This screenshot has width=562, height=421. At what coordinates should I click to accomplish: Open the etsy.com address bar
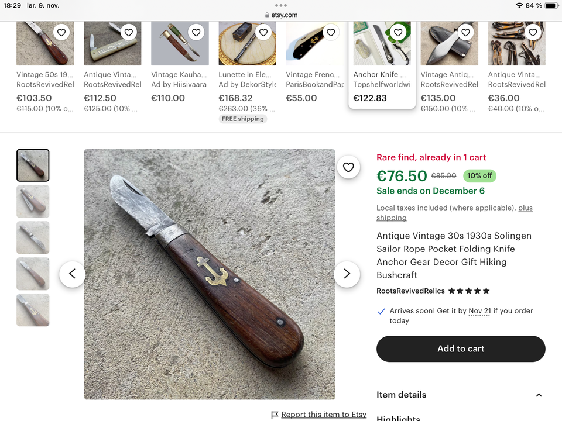click(281, 15)
